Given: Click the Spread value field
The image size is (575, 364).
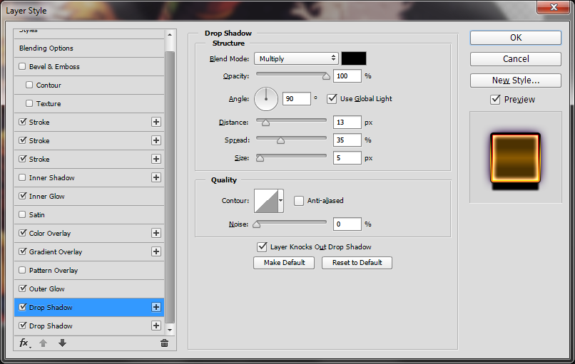Looking at the screenshot, I should [347, 140].
